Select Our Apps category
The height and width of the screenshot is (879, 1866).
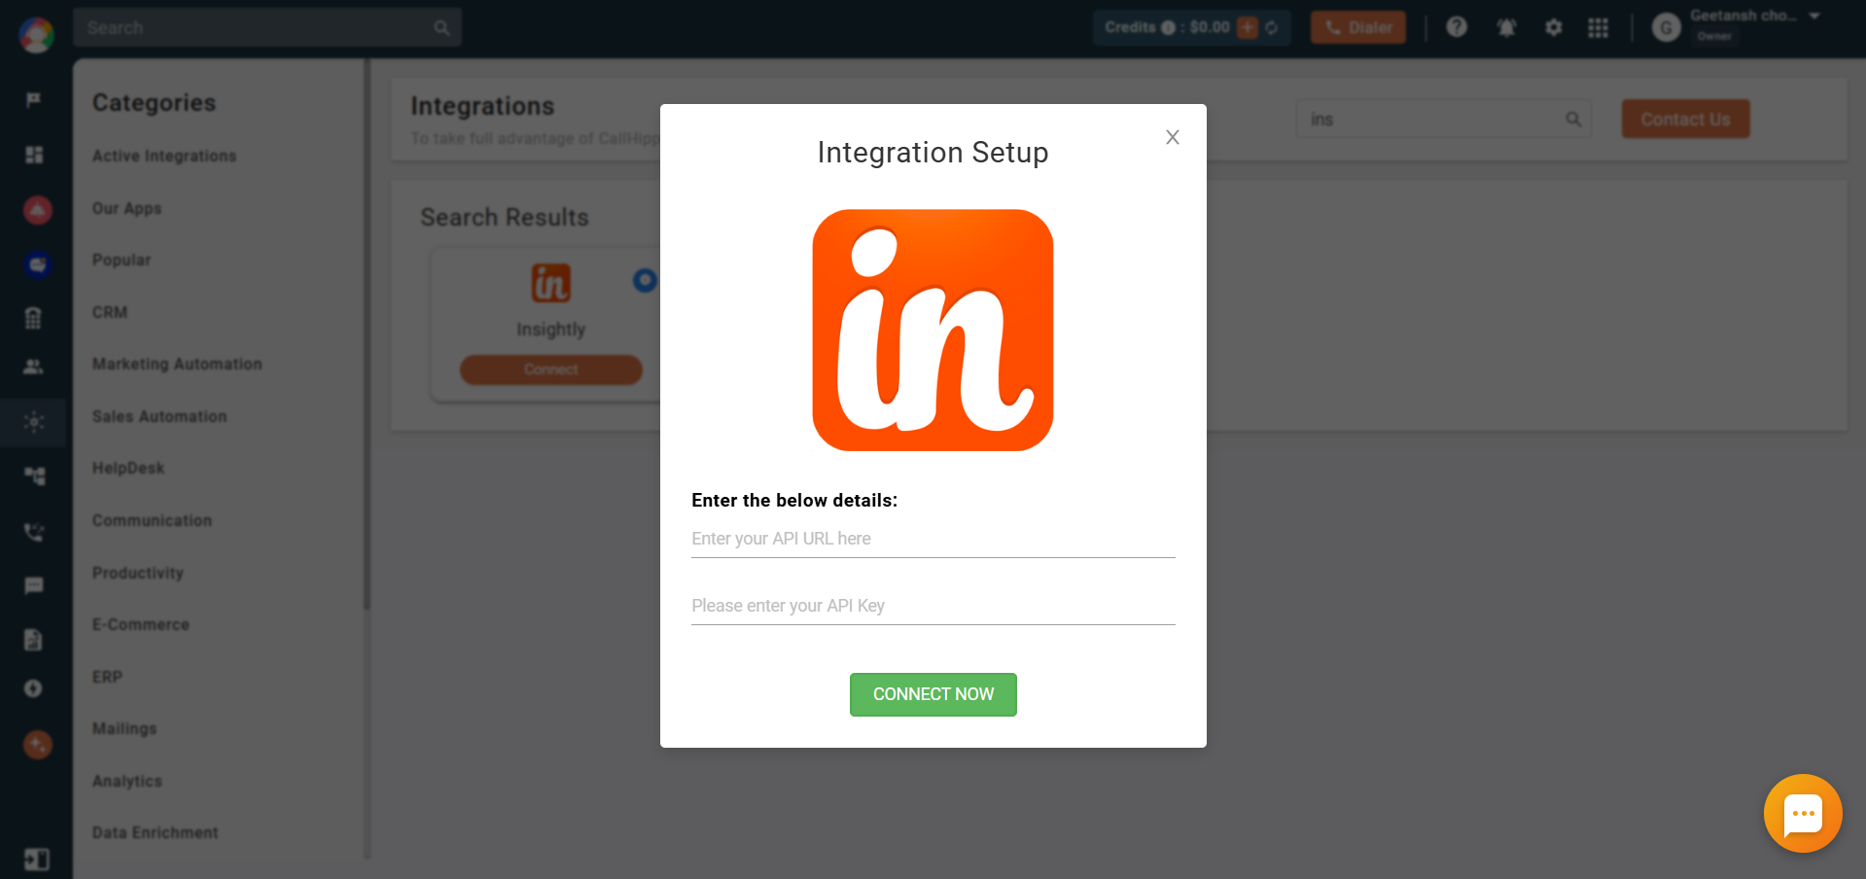tap(127, 208)
